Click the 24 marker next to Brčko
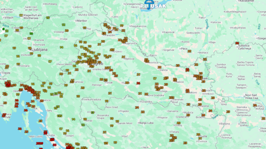Image resolution: width=266 pixels, height=149 pixels. (203, 115)
